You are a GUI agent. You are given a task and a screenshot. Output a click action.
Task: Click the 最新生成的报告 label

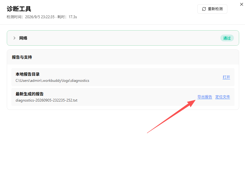pos(30,94)
